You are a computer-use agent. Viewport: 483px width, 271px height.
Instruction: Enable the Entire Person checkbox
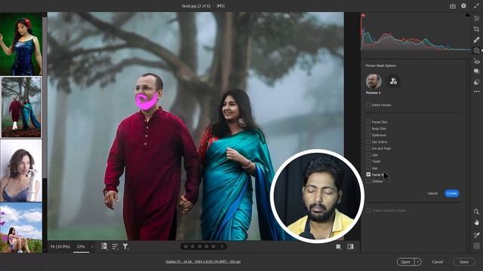coord(368,105)
